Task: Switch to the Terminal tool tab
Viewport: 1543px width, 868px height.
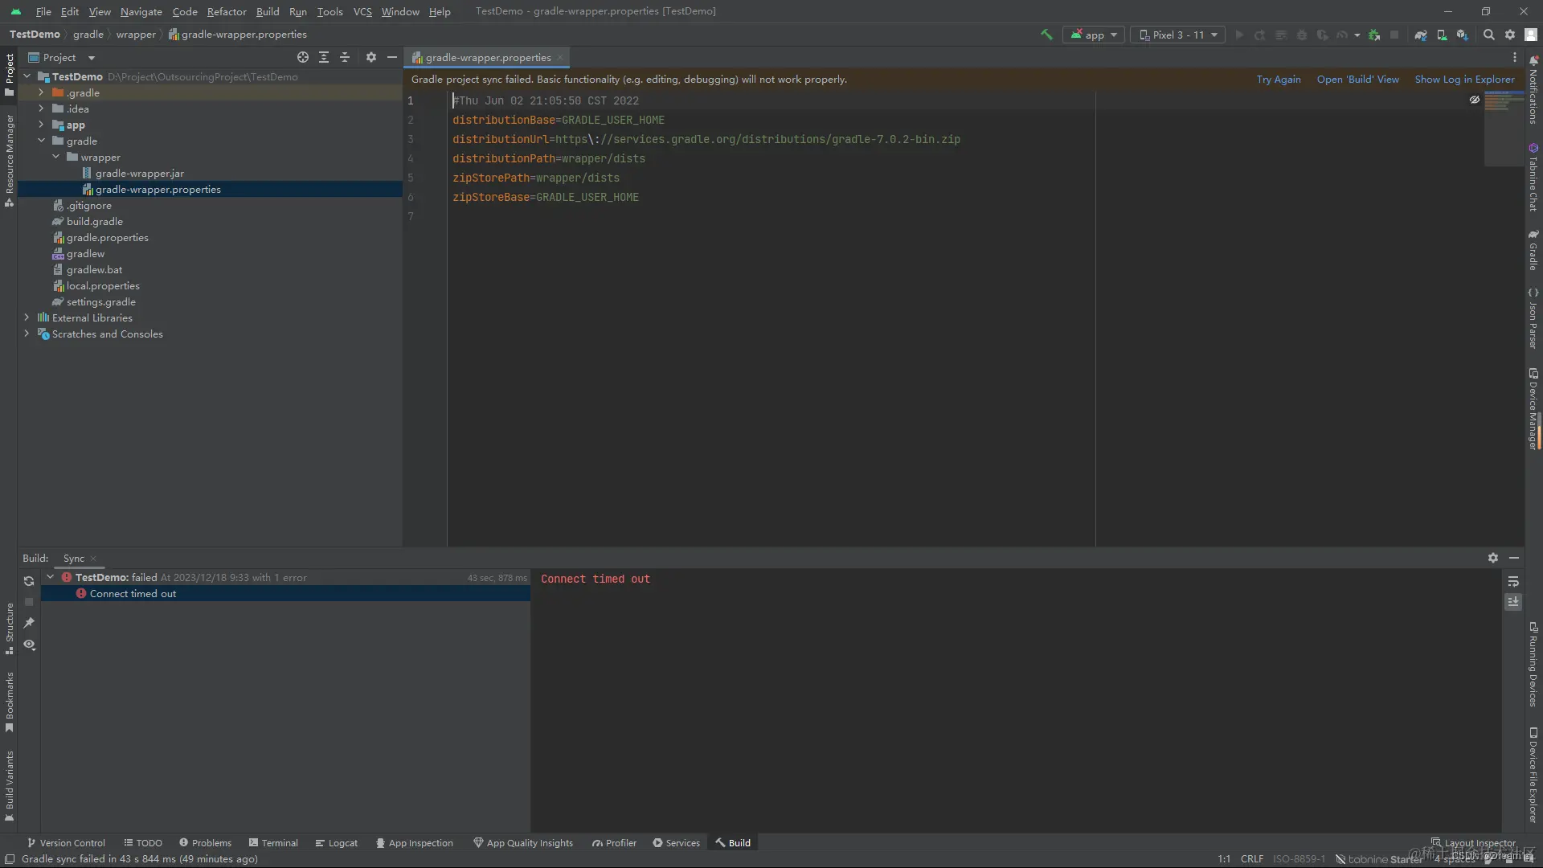Action: 273,842
